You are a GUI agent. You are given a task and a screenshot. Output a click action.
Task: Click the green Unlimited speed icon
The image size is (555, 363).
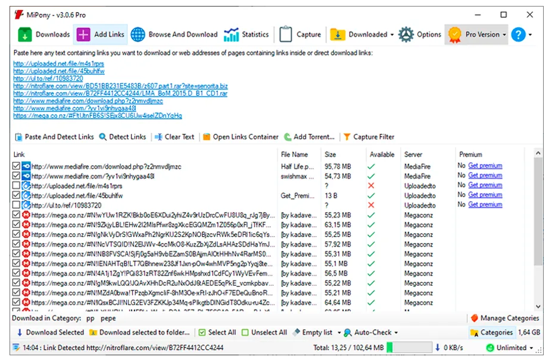490,348
